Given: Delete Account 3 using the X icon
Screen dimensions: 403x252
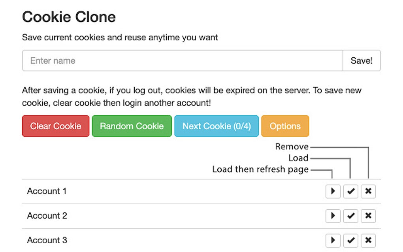Looking at the screenshot, I should click(368, 240).
